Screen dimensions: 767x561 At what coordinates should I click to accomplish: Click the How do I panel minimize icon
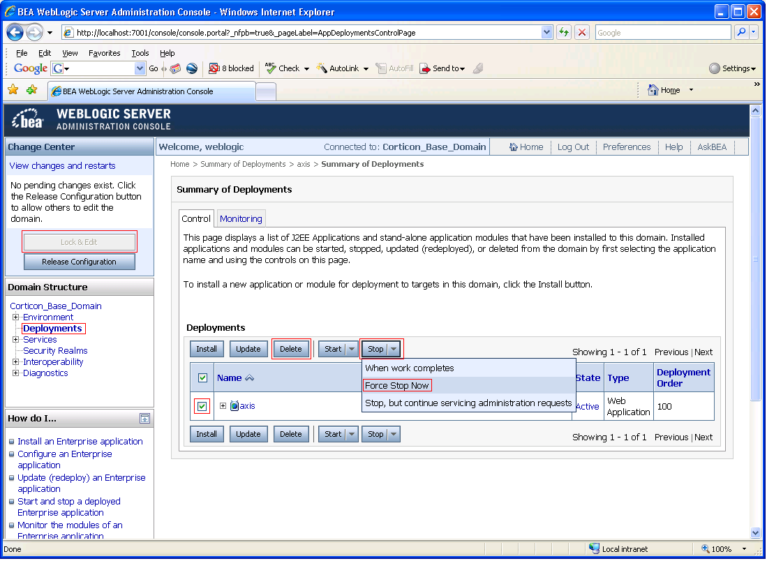(144, 418)
